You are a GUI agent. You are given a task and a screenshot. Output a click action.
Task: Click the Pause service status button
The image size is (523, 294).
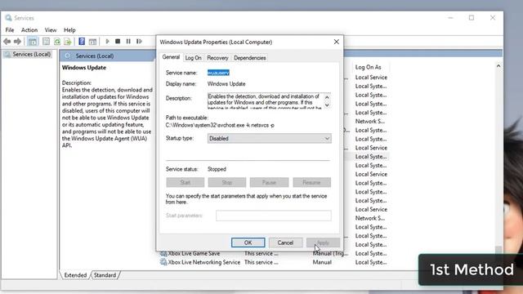(269, 182)
